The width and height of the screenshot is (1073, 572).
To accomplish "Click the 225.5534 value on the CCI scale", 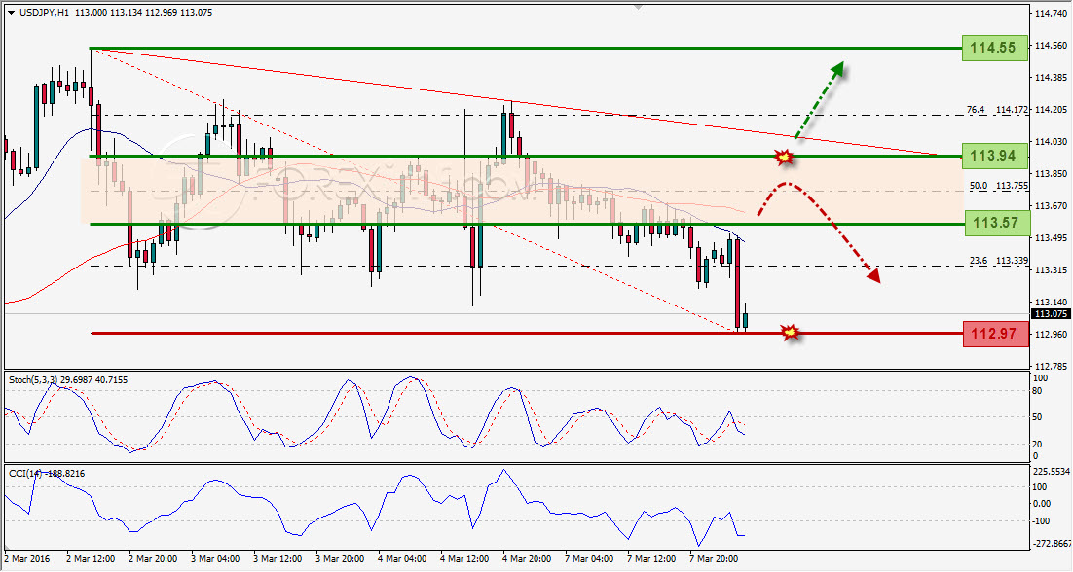I will [1052, 472].
